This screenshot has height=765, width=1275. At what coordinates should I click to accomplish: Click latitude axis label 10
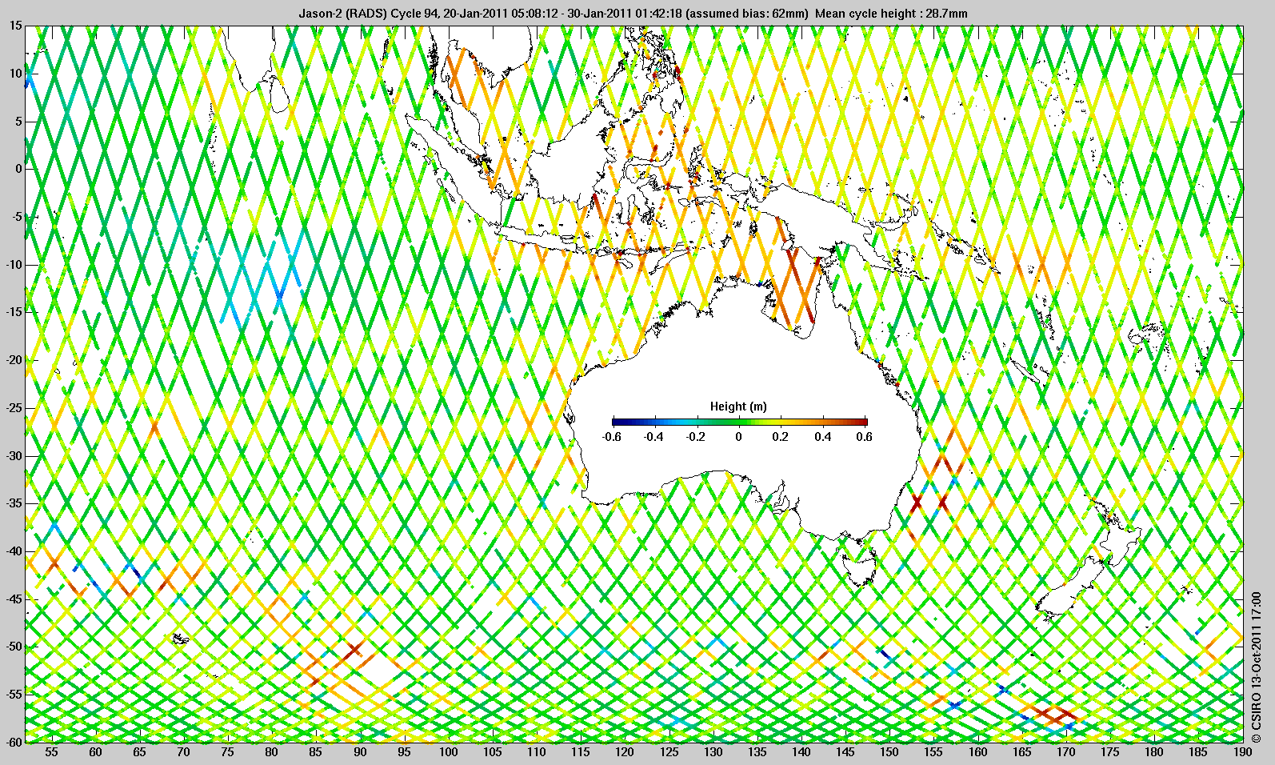[16, 74]
